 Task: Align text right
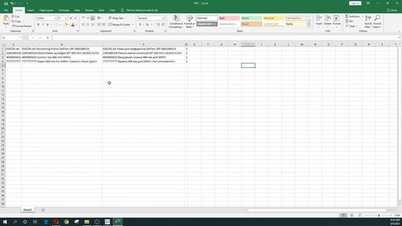92,24
